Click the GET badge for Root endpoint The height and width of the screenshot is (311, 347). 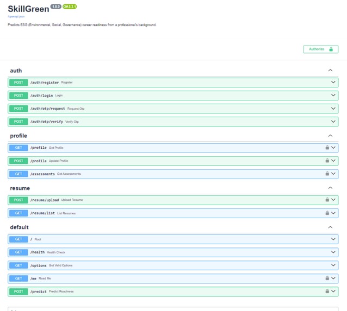click(18, 239)
